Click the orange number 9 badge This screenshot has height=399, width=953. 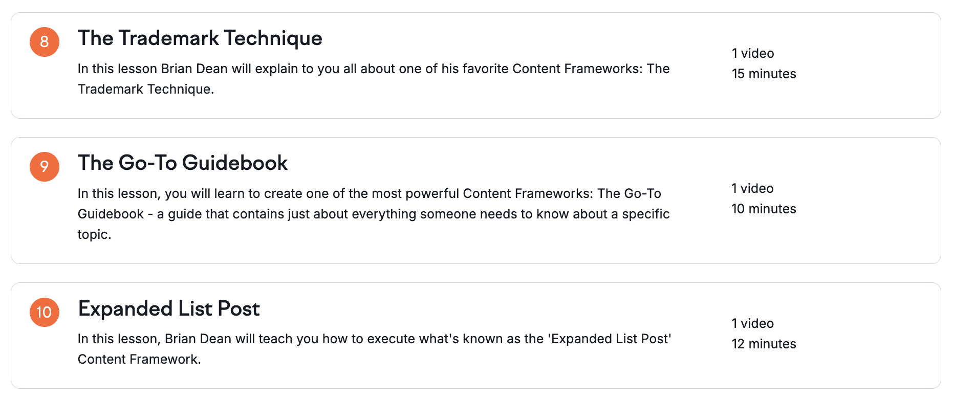click(x=45, y=167)
